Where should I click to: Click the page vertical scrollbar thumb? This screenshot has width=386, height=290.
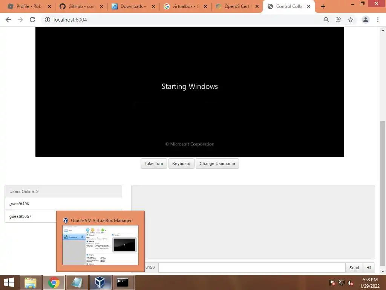click(x=383, y=193)
